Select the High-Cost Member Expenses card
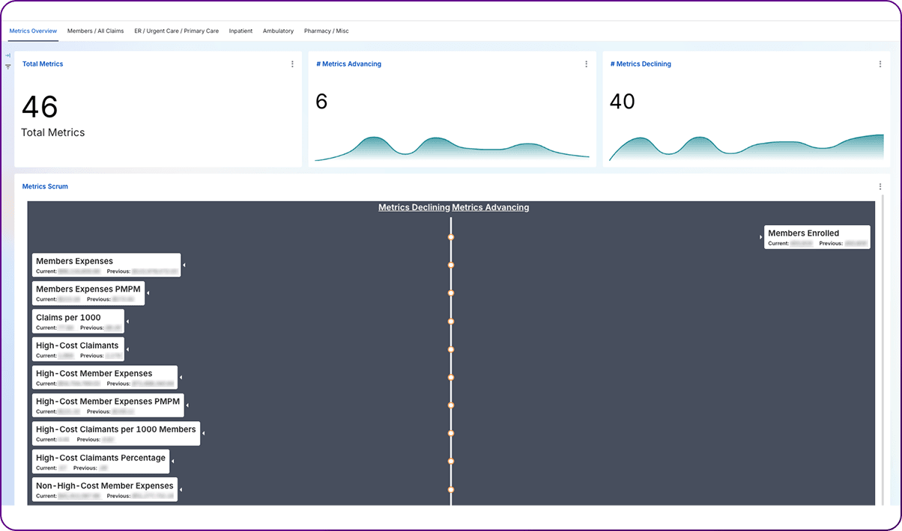This screenshot has width=902, height=531. pyautogui.click(x=105, y=378)
